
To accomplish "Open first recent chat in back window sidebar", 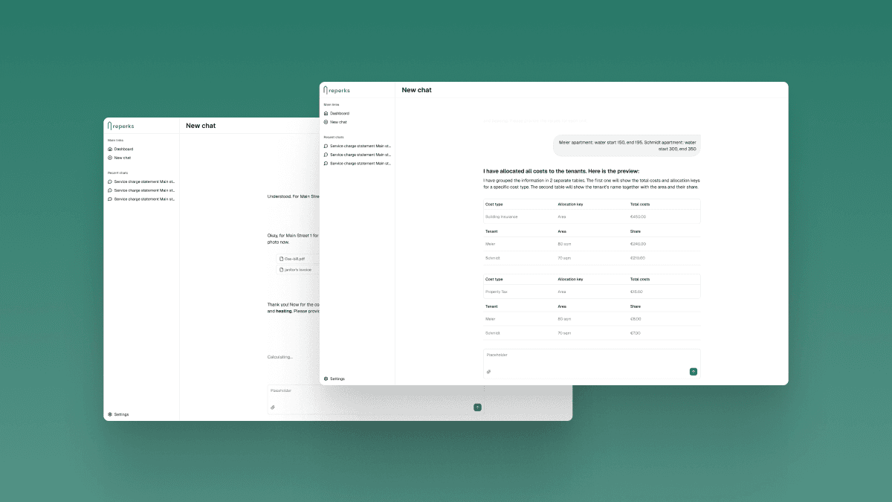I will [x=143, y=181].
